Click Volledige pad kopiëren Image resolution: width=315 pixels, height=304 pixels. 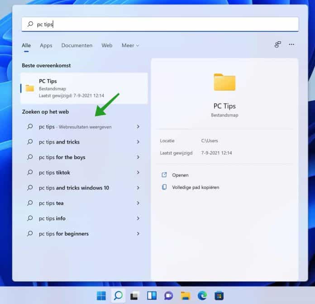[196, 188]
